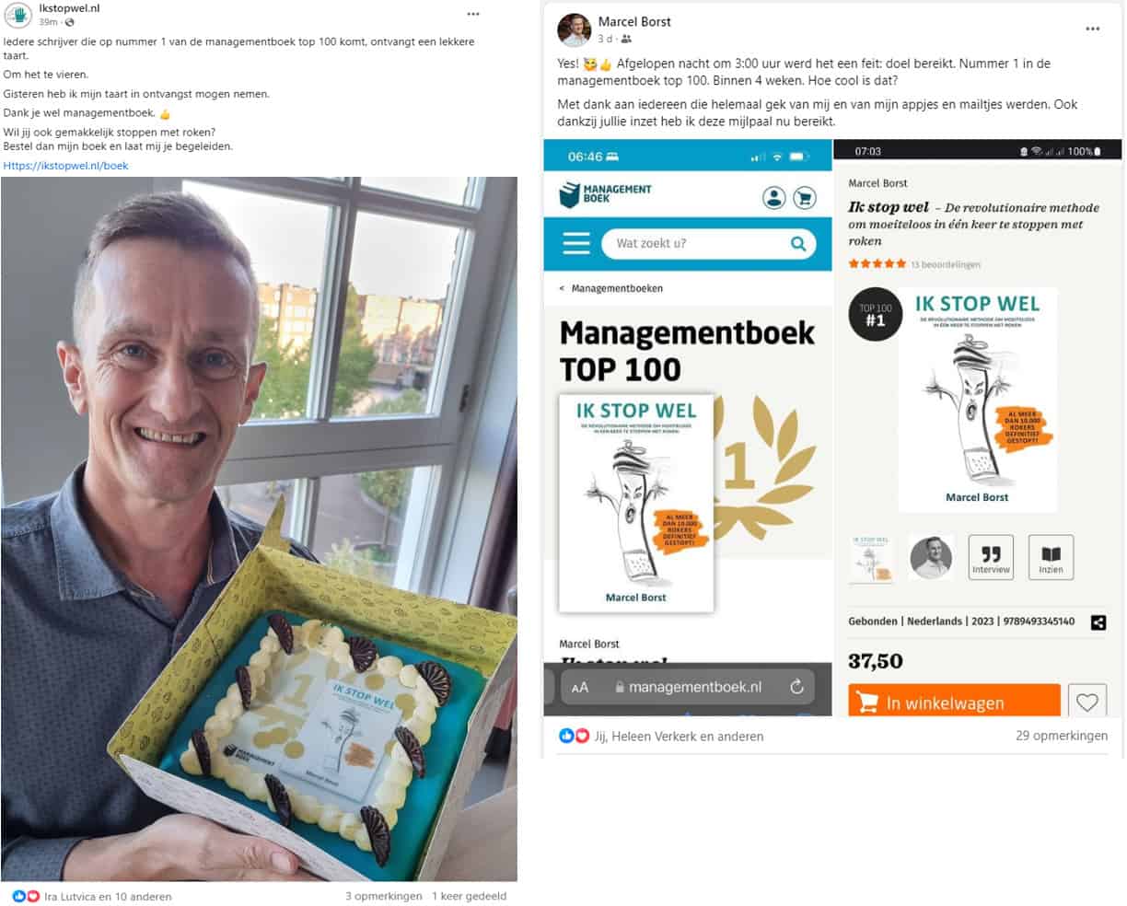Viewport: 1127px width, 906px height.
Task: Open the ikstopwel.nl/boek link
Action: (x=65, y=166)
